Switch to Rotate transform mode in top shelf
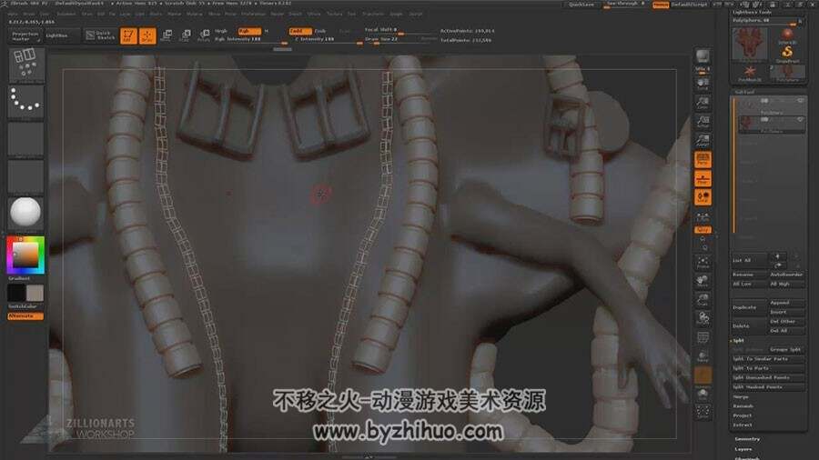 point(204,35)
